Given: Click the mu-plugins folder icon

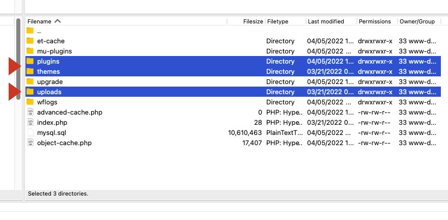Looking at the screenshot, I should pos(30,51).
